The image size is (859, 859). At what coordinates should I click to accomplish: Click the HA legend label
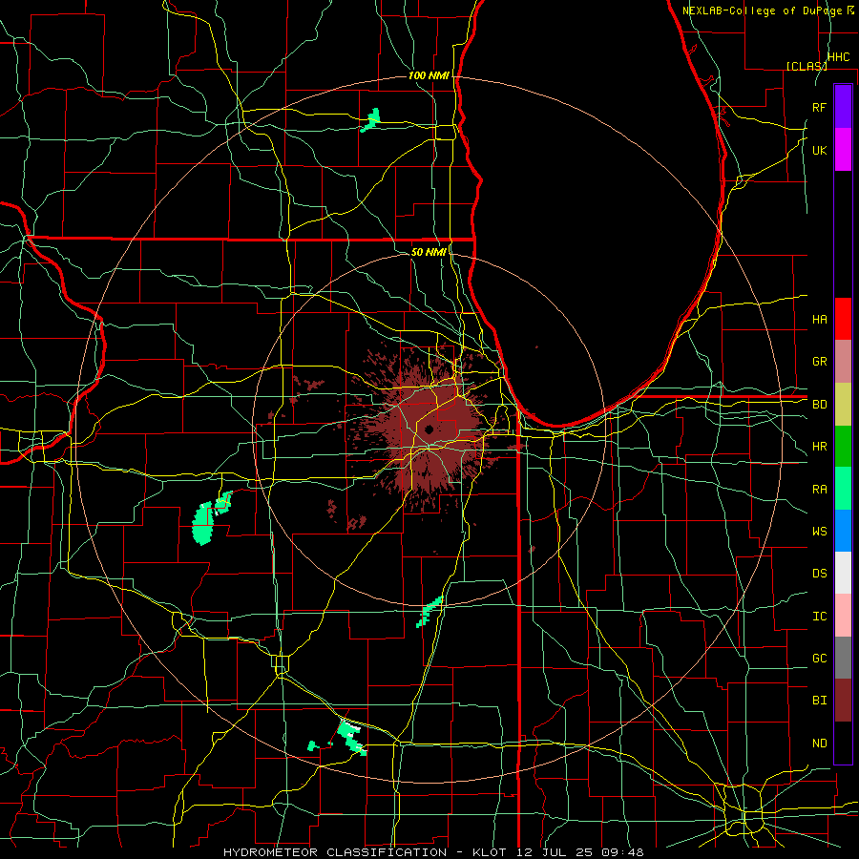[x=819, y=320]
